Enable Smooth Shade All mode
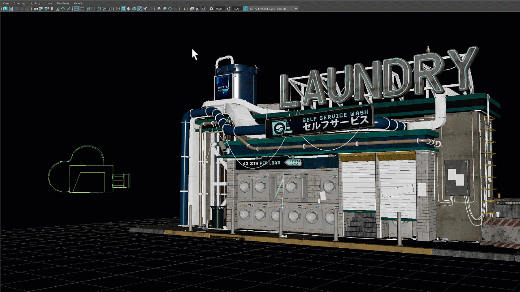 [123, 9]
